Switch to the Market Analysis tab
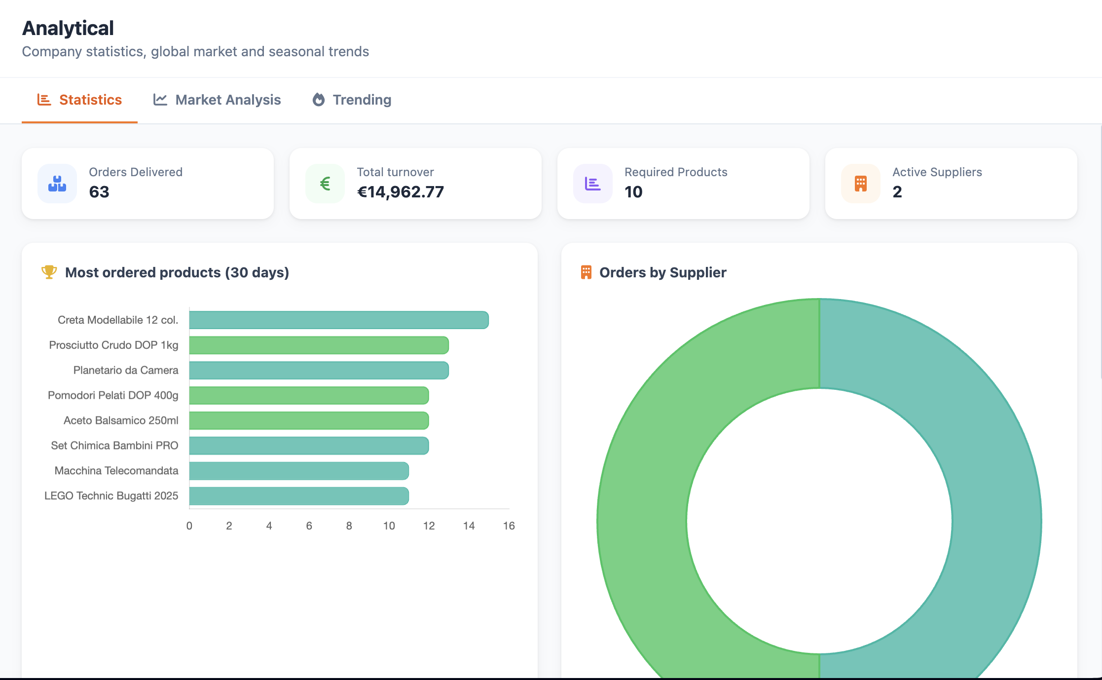 228,100
